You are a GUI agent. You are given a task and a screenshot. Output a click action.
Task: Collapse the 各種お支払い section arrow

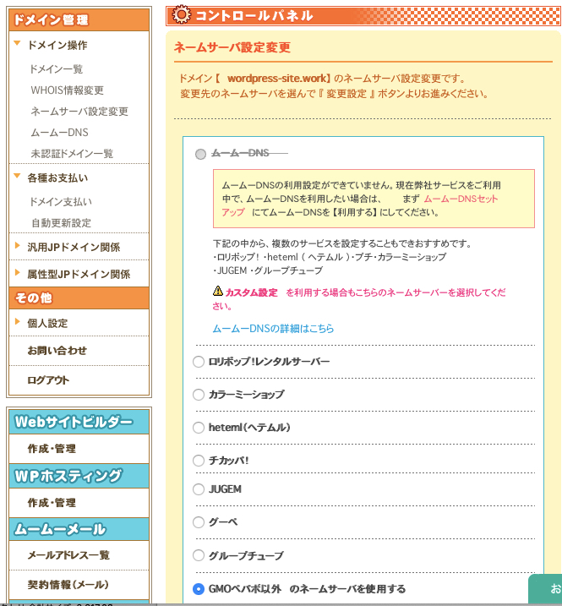(17, 176)
